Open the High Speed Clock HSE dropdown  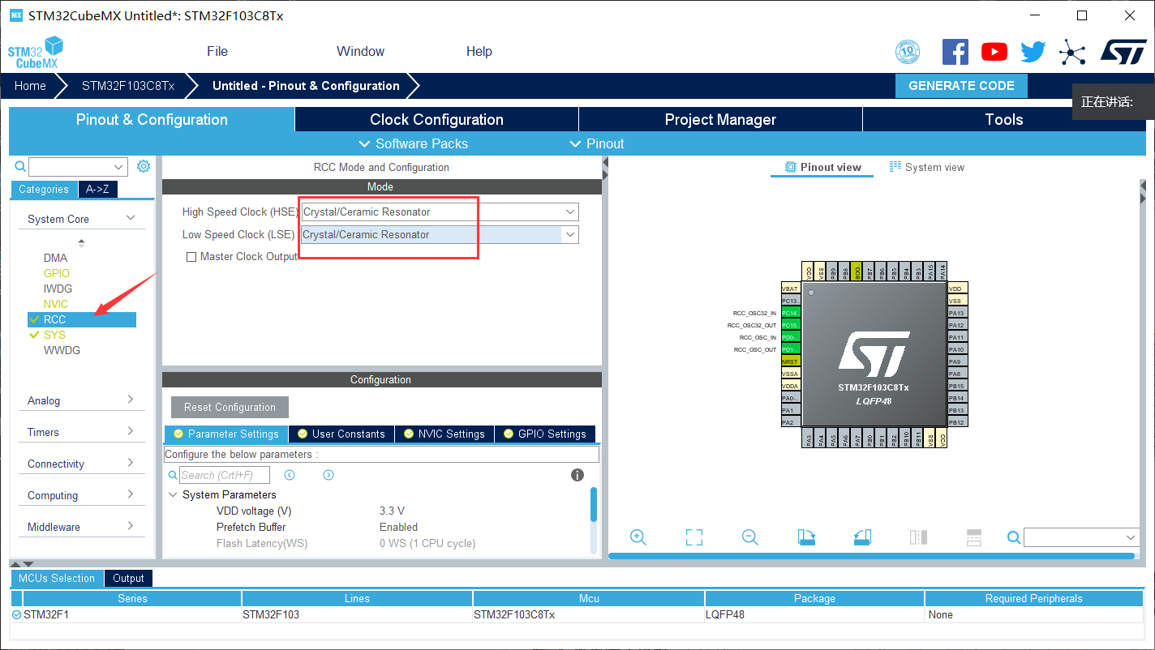point(569,212)
